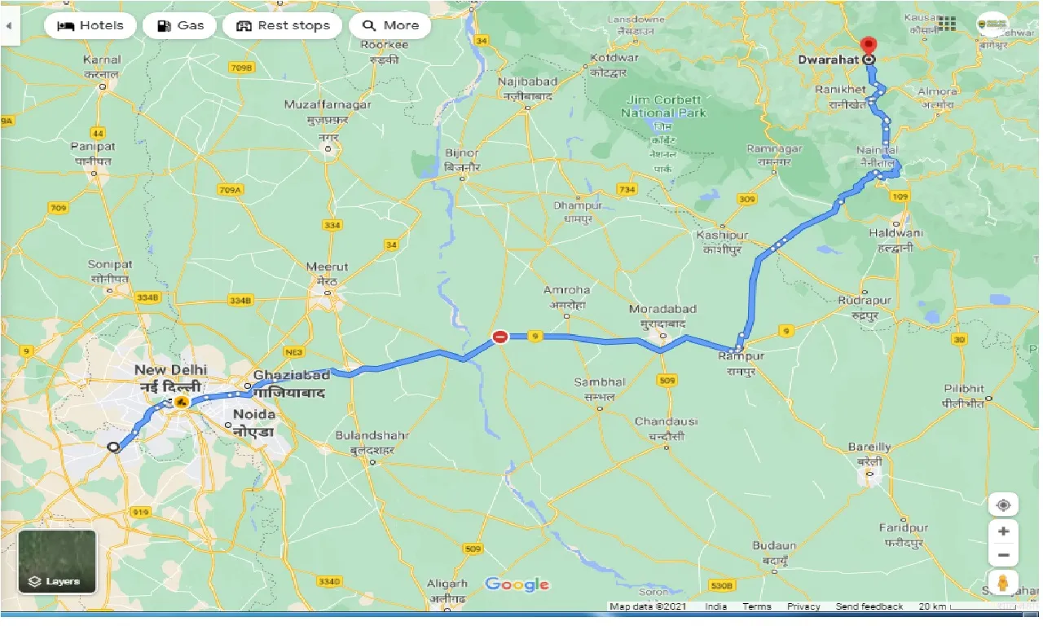Select the Dwarahat destination pin
The height and width of the screenshot is (626, 1043).
click(x=869, y=48)
